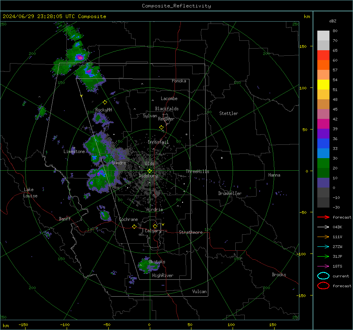The width and height of the screenshot is (353, 330).
Task: Click the Ponoka city label
Action: point(179,81)
